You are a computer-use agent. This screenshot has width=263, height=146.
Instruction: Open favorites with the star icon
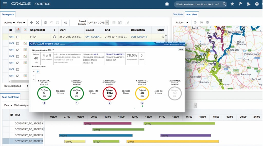pyautogui.click(x=232, y=4)
